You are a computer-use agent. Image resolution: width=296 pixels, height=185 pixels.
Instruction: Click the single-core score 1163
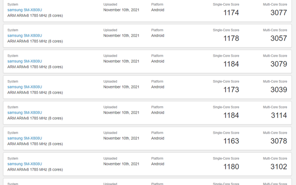(x=231, y=141)
